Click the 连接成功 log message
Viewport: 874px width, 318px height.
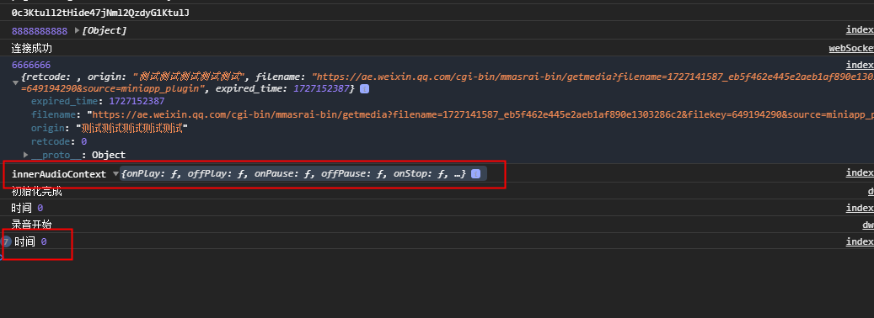click(x=32, y=48)
